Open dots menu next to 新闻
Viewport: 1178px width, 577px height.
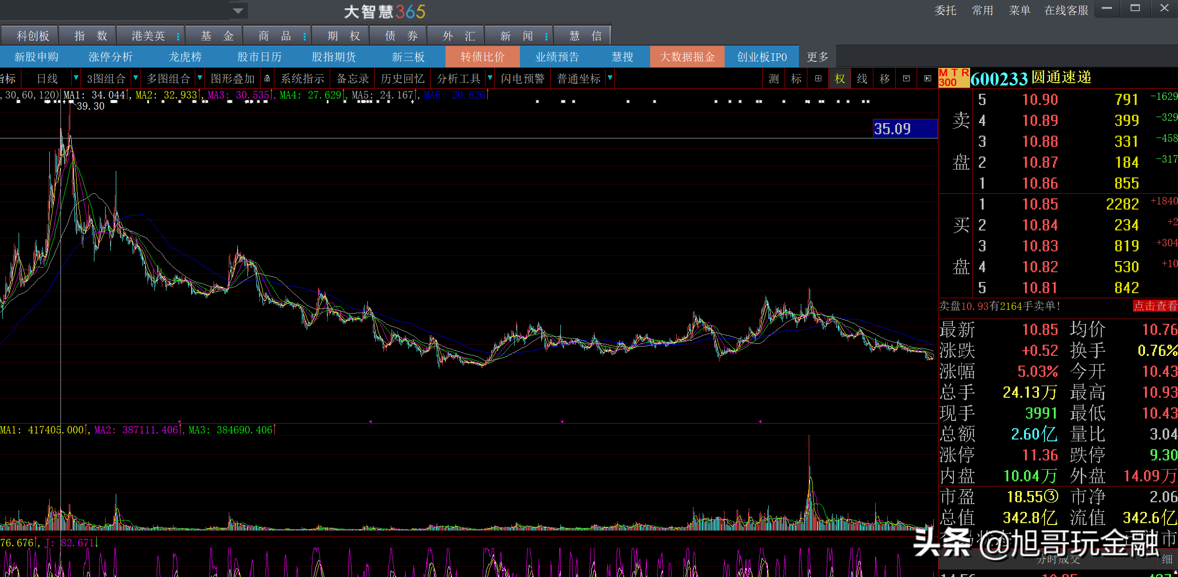coord(546,36)
